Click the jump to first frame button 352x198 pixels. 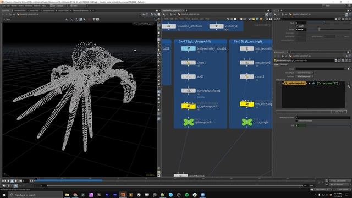point(4,181)
